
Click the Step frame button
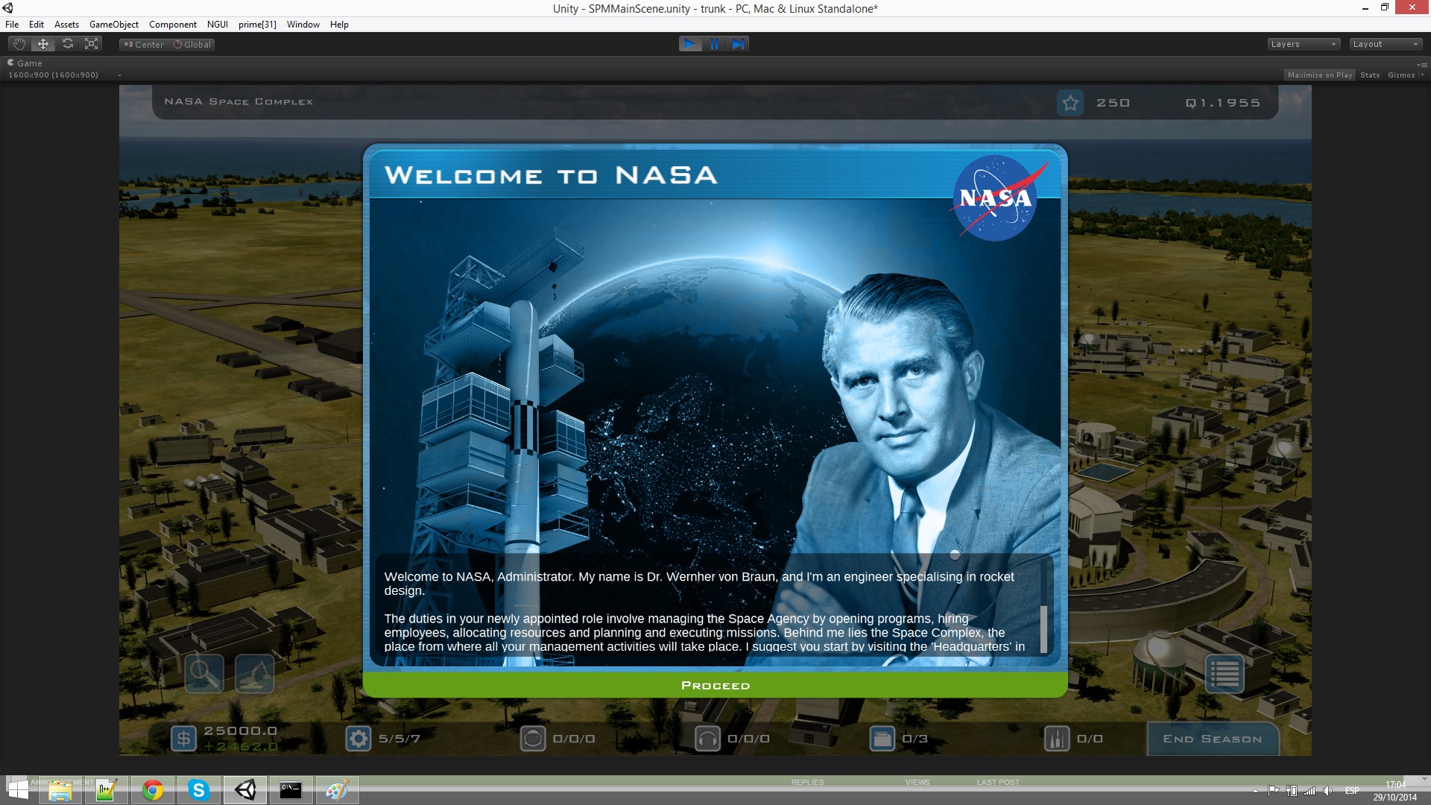click(x=738, y=44)
